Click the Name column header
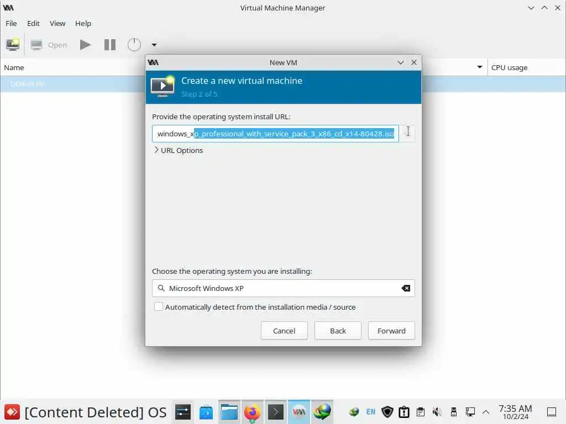 click(x=14, y=67)
